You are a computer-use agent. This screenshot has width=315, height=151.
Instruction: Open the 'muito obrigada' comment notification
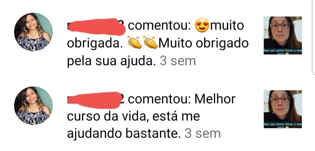(158, 43)
